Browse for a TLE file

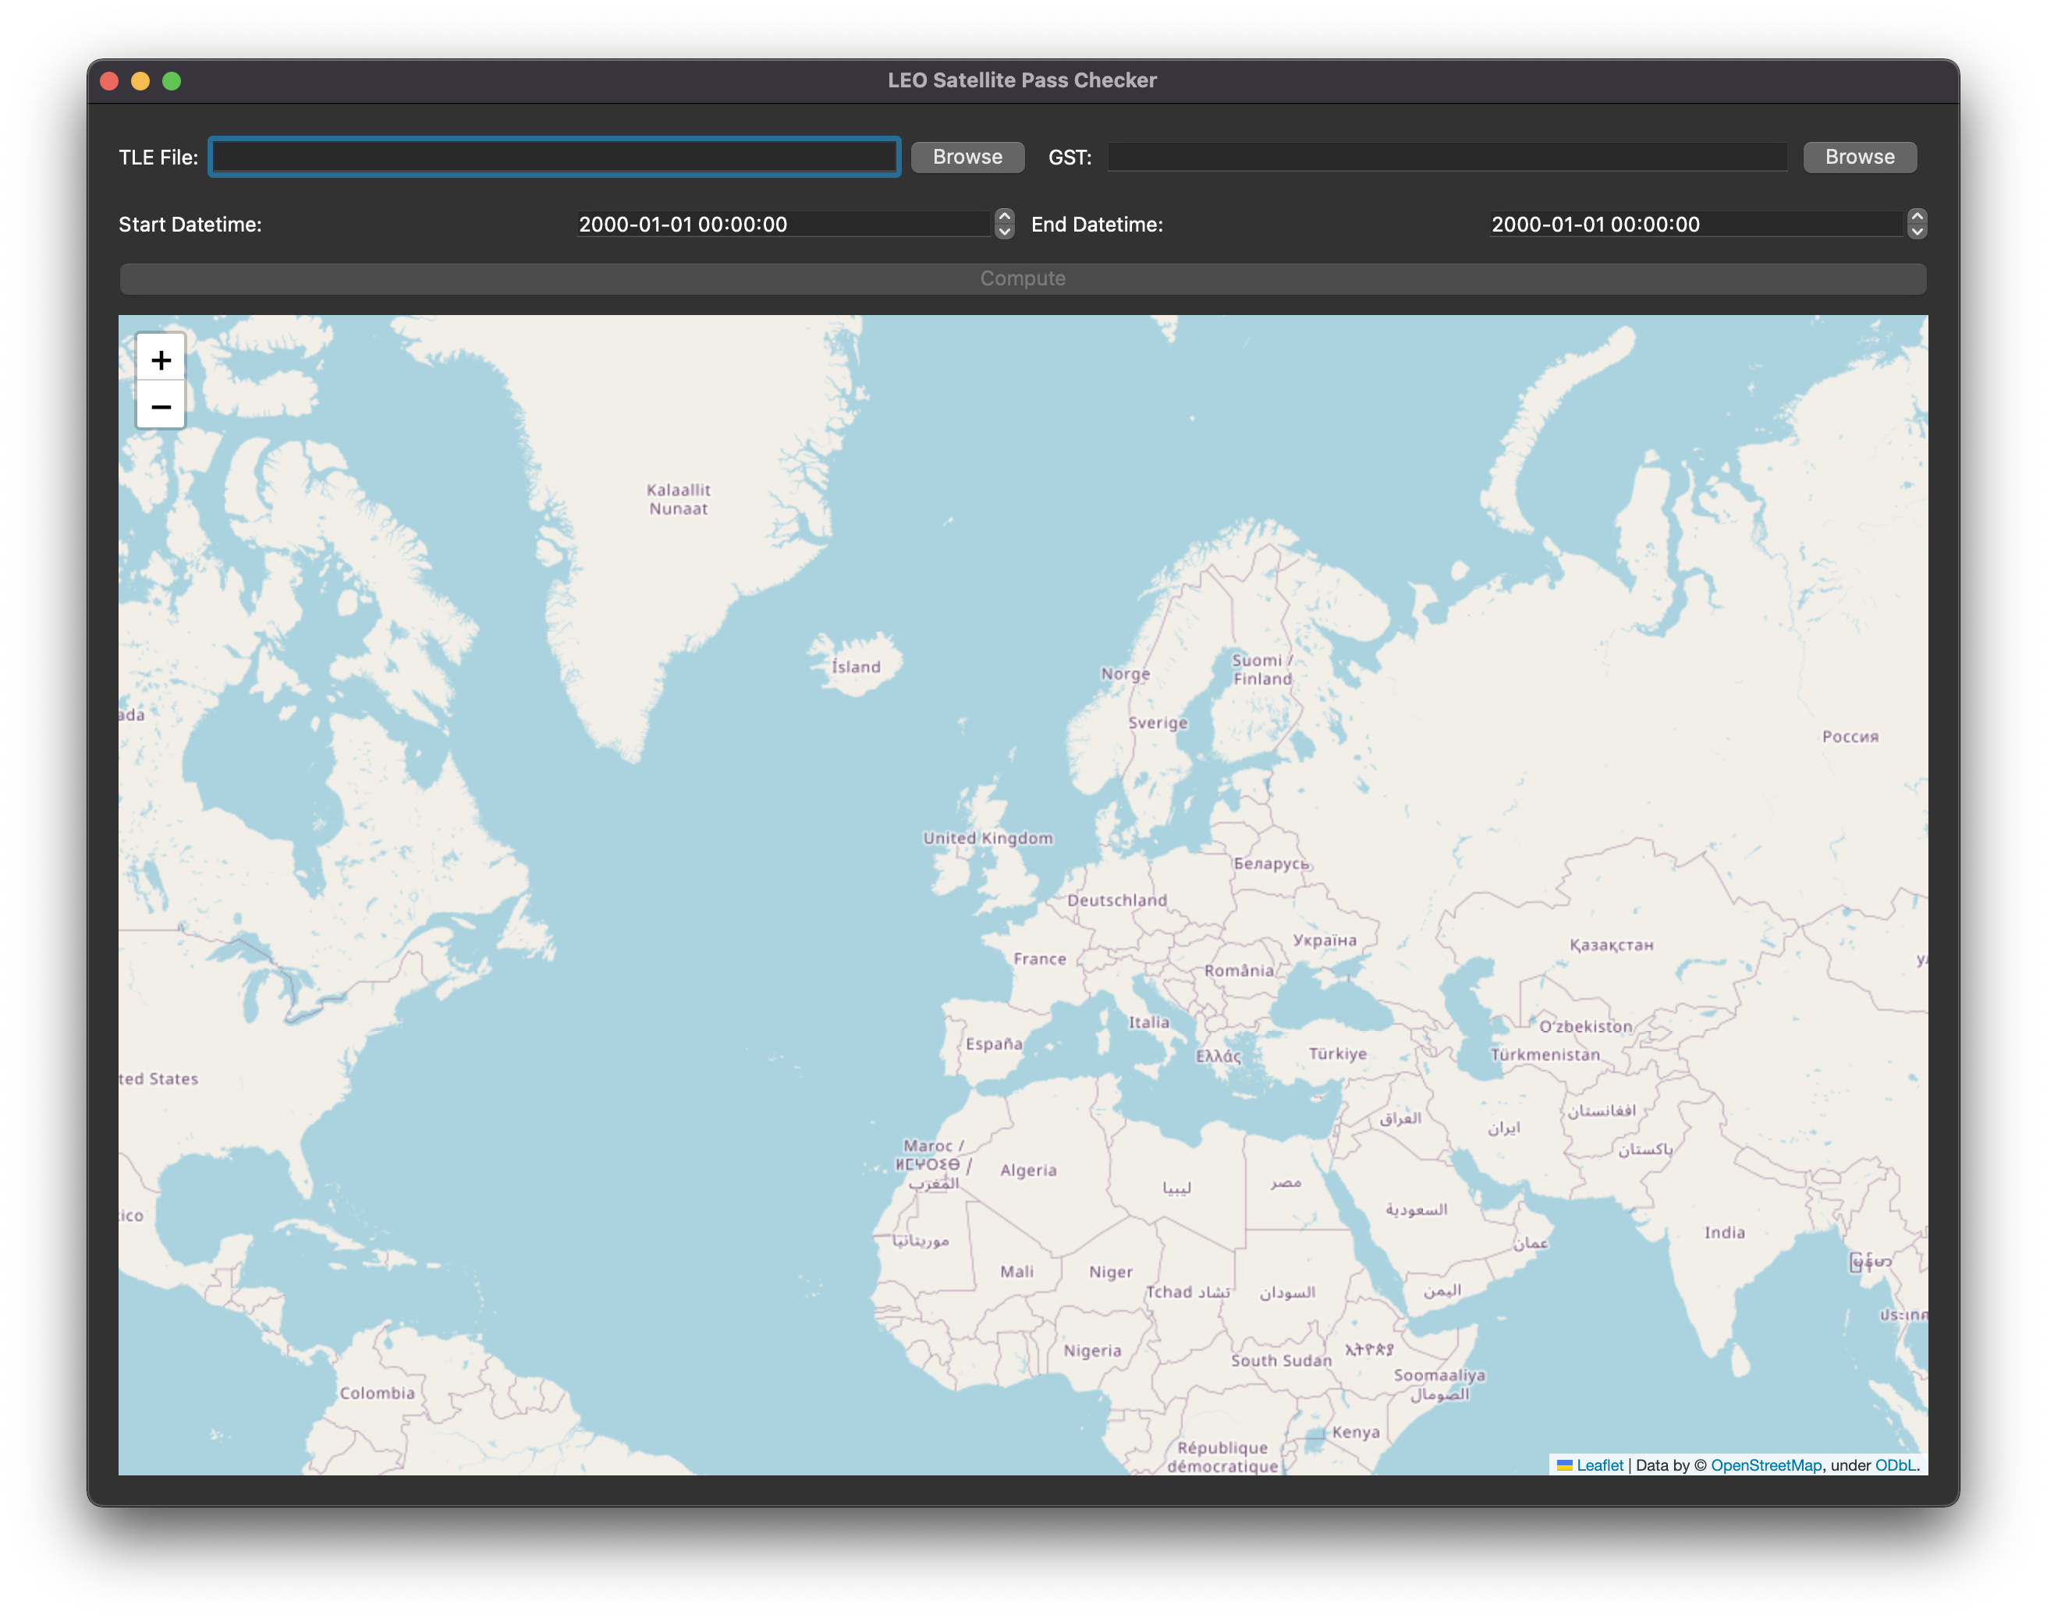(x=967, y=157)
